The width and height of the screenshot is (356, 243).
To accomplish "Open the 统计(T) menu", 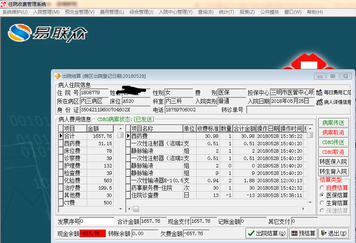I will coord(226,12).
